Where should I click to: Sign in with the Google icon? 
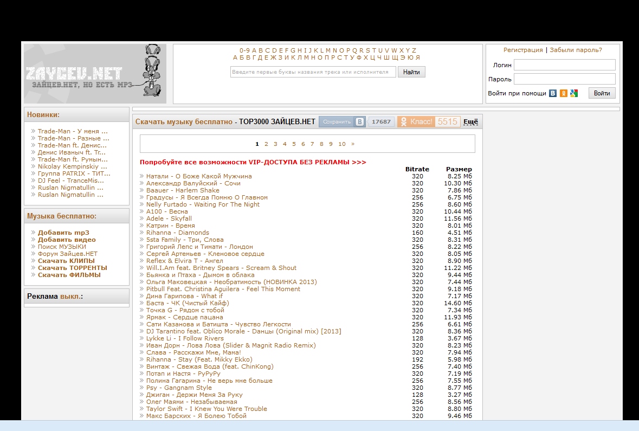click(x=574, y=93)
